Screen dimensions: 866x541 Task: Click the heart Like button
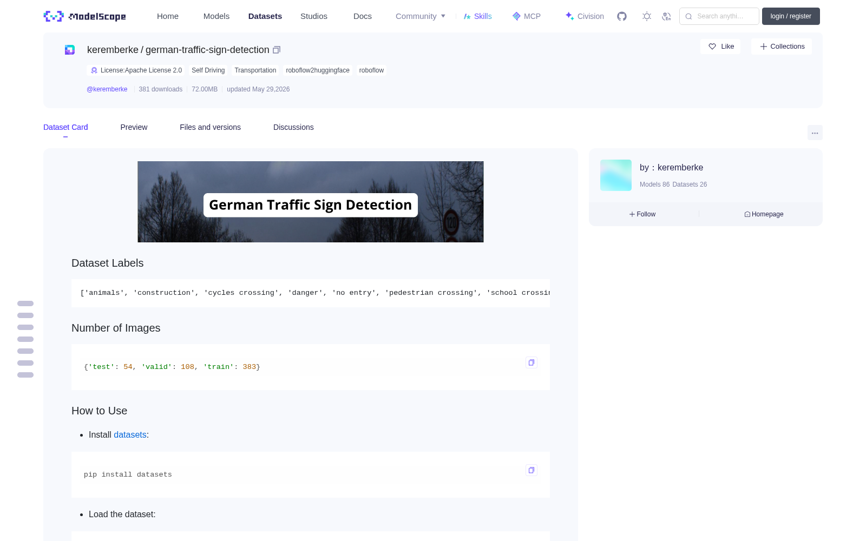click(x=720, y=47)
